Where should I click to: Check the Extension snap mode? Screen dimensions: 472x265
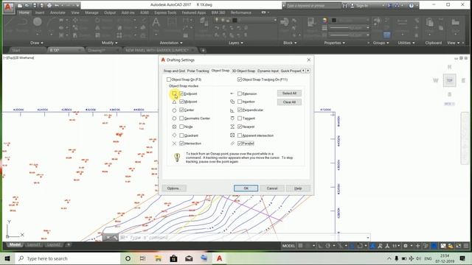(x=240, y=93)
